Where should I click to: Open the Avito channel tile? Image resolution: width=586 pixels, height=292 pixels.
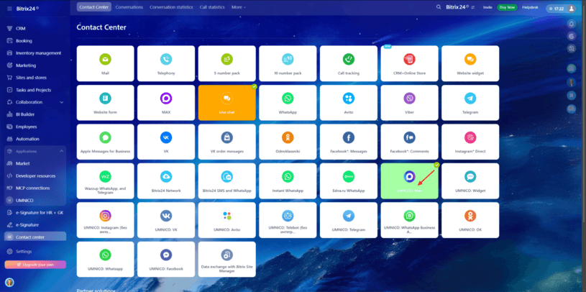click(x=349, y=103)
